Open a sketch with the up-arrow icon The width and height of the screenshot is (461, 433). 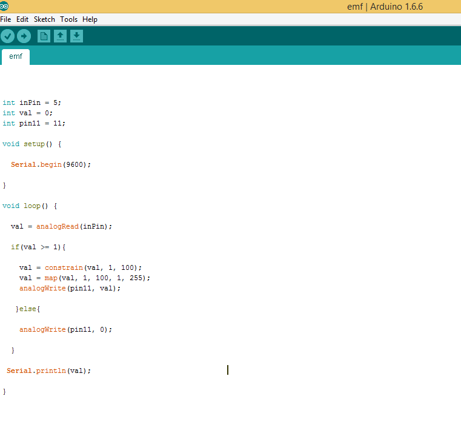click(60, 36)
